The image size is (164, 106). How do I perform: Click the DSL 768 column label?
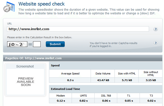point(106,96)
